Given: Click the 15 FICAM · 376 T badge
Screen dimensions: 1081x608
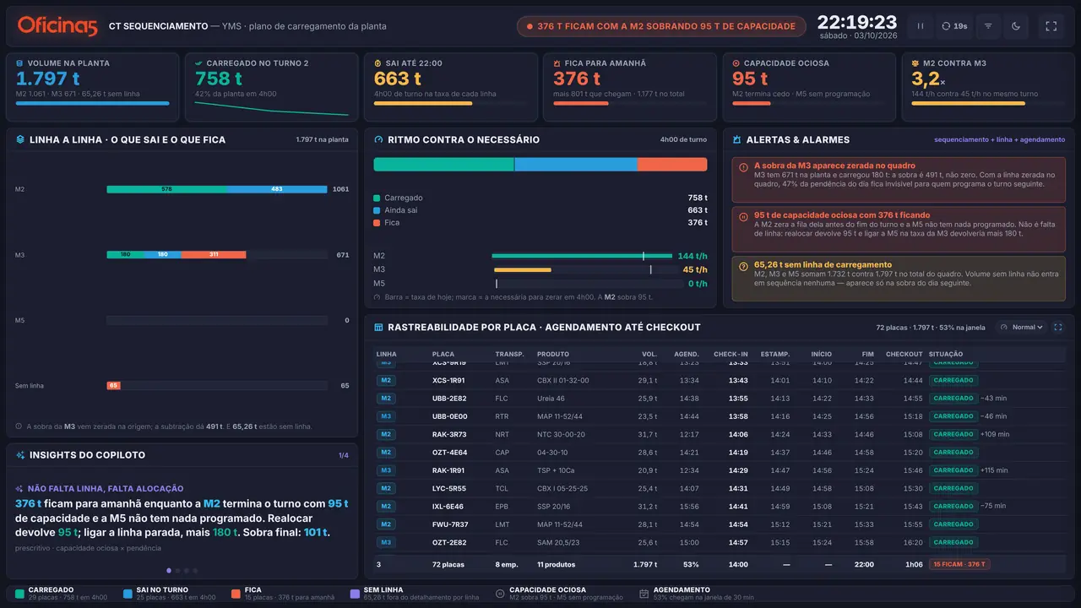Looking at the screenshot, I should pos(959,564).
